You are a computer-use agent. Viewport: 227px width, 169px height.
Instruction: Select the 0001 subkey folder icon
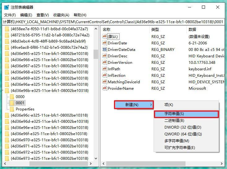(x=12, y=103)
